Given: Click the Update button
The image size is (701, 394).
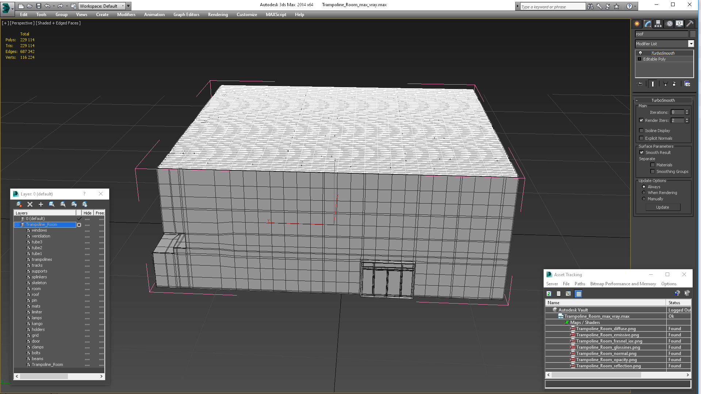Looking at the screenshot, I should tap(663, 207).
